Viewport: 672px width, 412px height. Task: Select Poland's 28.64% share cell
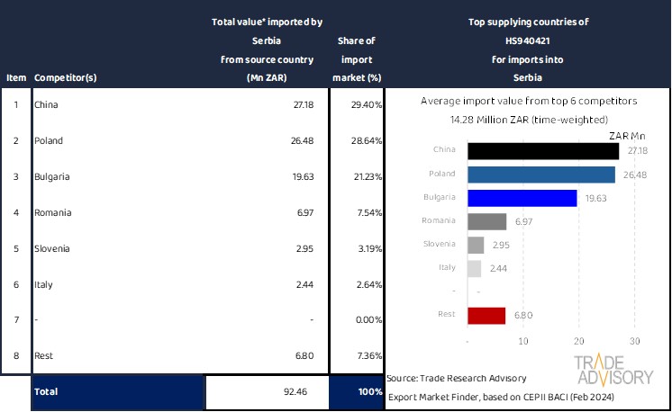(x=357, y=141)
